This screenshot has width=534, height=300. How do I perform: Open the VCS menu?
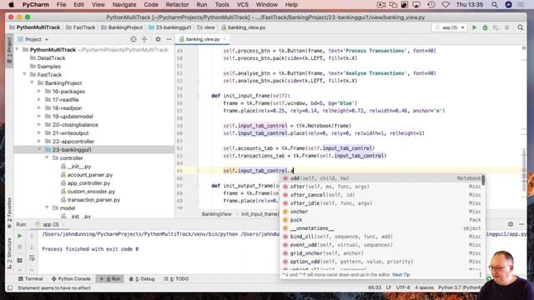tap(243, 5)
